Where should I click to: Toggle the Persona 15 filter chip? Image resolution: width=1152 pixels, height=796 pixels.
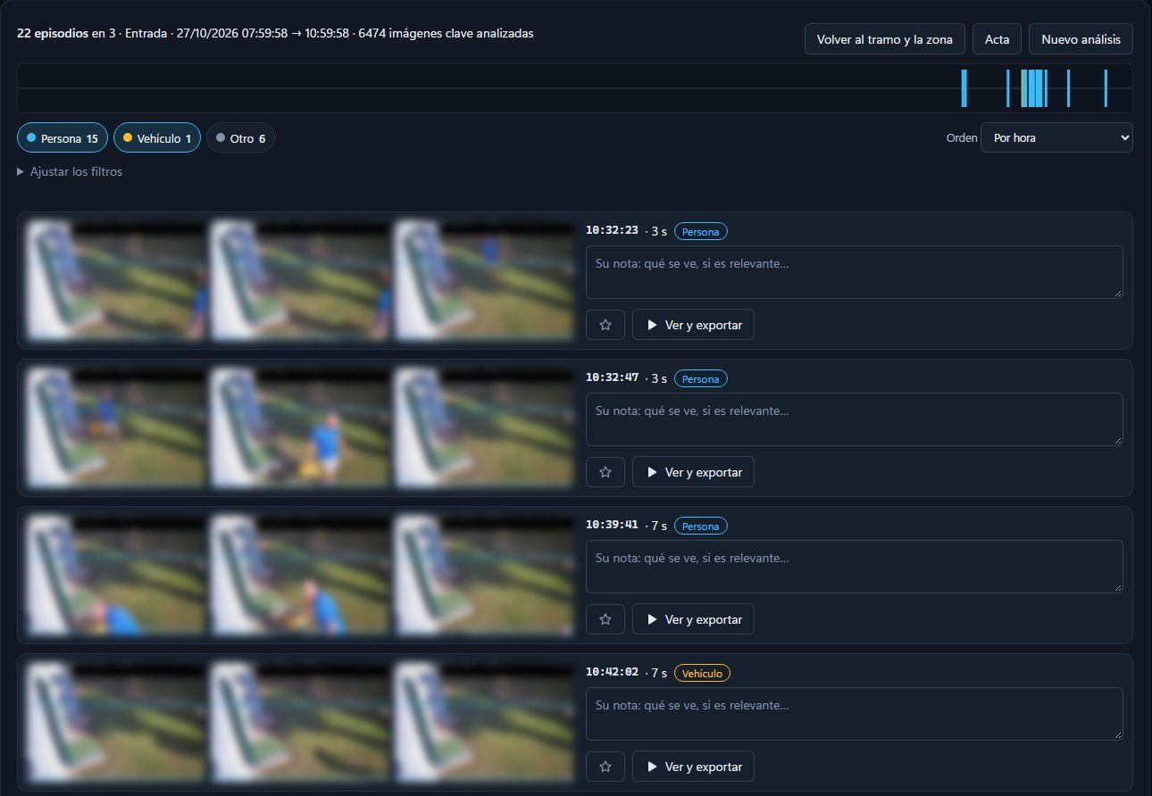pos(63,138)
